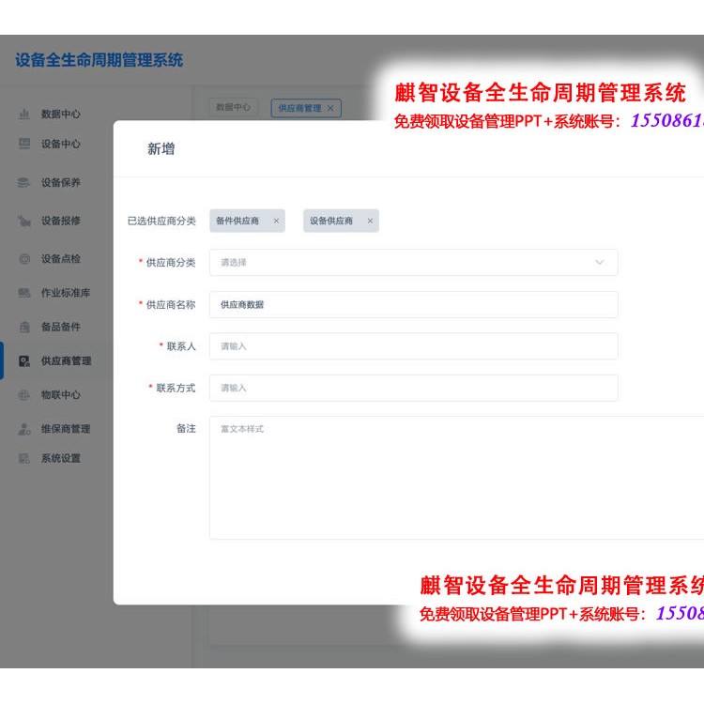Click the 供应商管理 icon in sidebar

pos(24,361)
